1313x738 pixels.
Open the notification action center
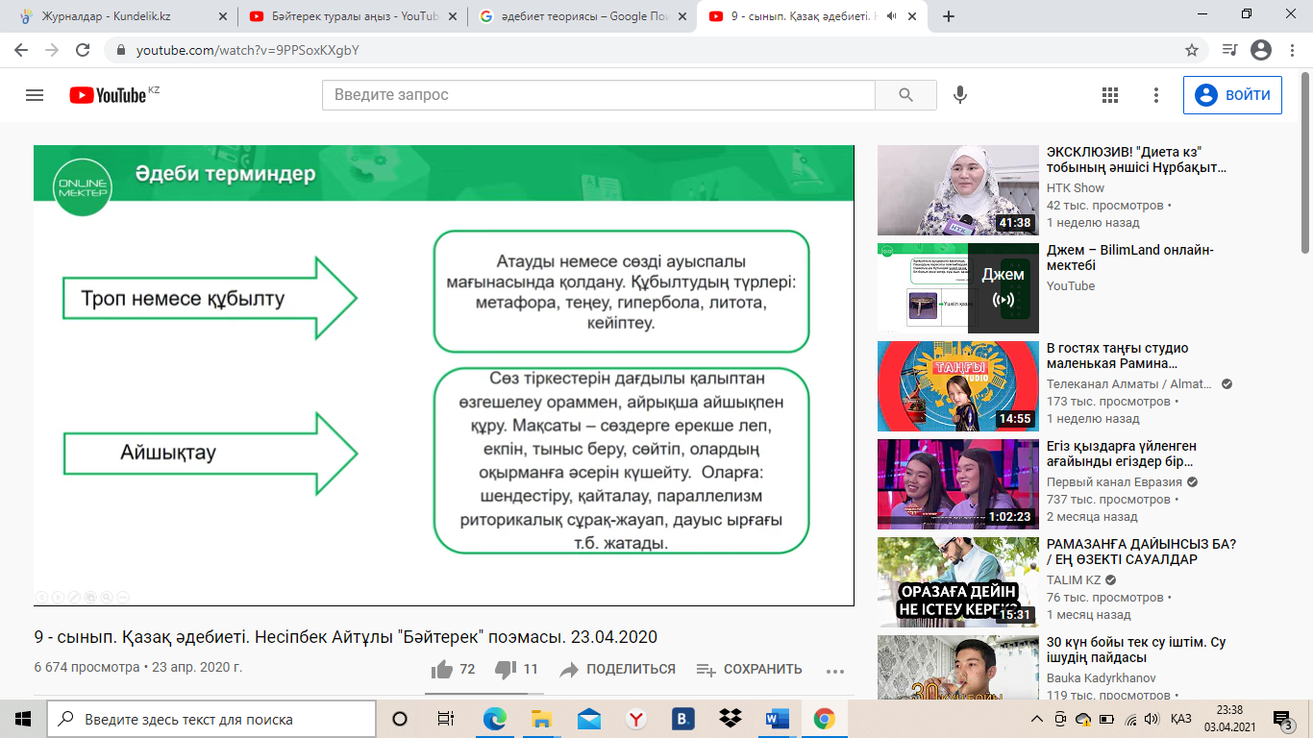pos(1282,719)
